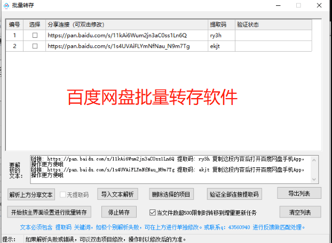
Task: Click row number 2 cell
Action: pyautogui.click(x=14, y=46)
